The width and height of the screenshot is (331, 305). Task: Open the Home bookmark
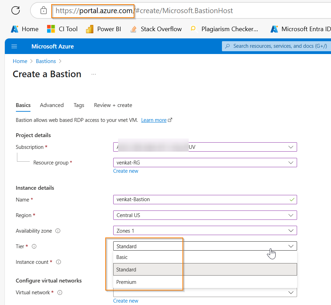pos(25,29)
